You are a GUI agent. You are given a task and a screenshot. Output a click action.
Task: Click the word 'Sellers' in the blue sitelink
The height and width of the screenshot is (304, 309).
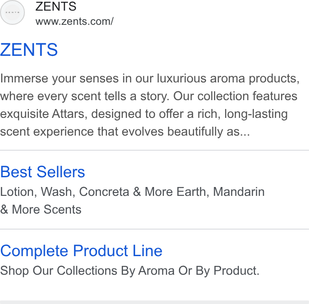coord(61,172)
